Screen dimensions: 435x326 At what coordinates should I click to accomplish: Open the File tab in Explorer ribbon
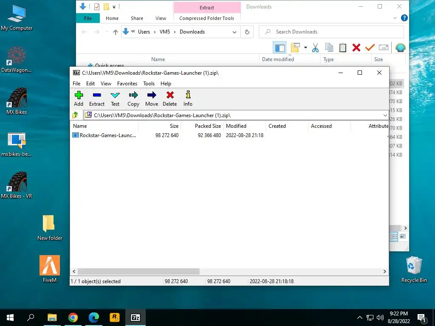(x=88, y=18)
